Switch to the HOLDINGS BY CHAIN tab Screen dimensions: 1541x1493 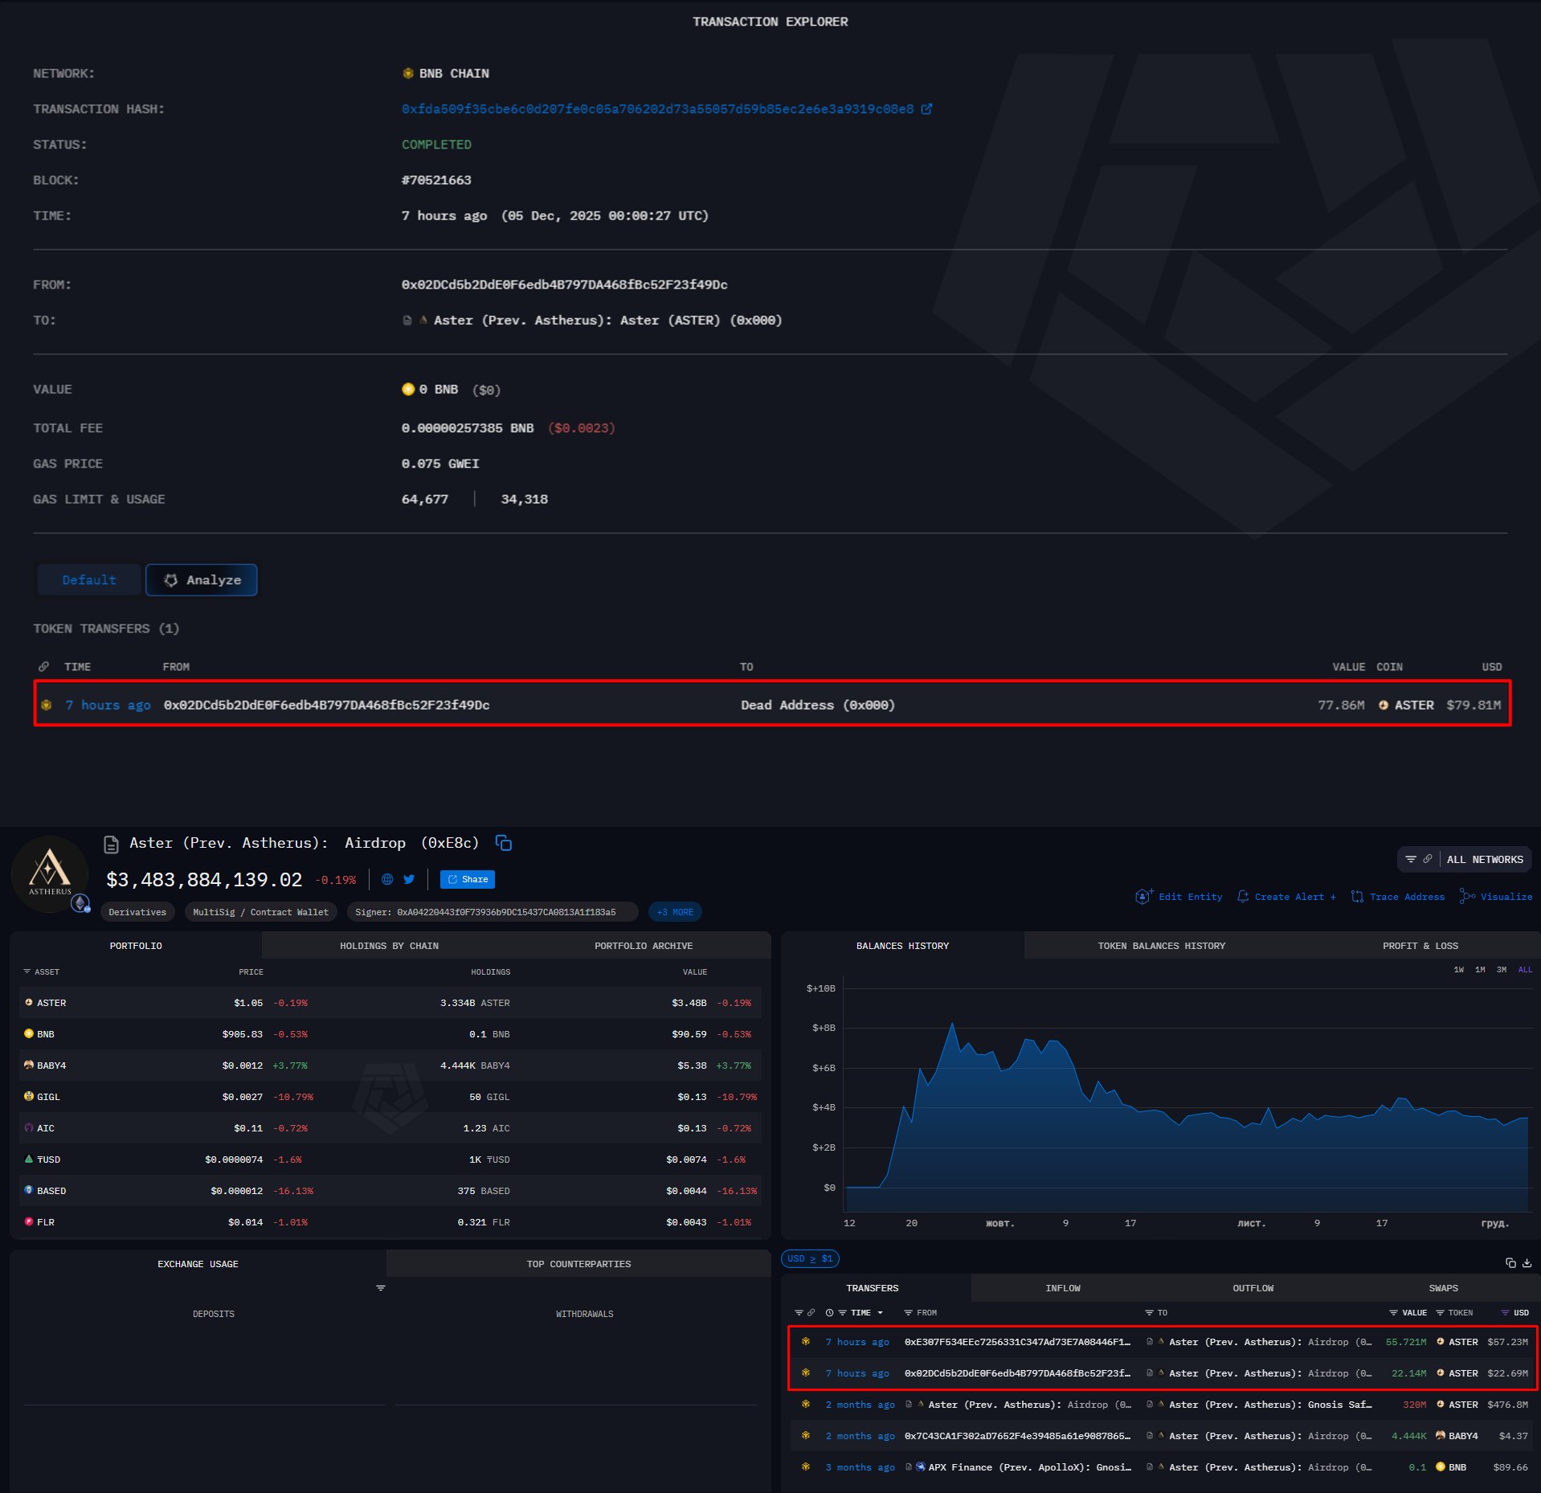(x=389, y=946)
